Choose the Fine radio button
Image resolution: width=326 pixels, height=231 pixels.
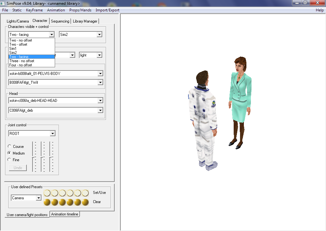click(x=10, y=160)
